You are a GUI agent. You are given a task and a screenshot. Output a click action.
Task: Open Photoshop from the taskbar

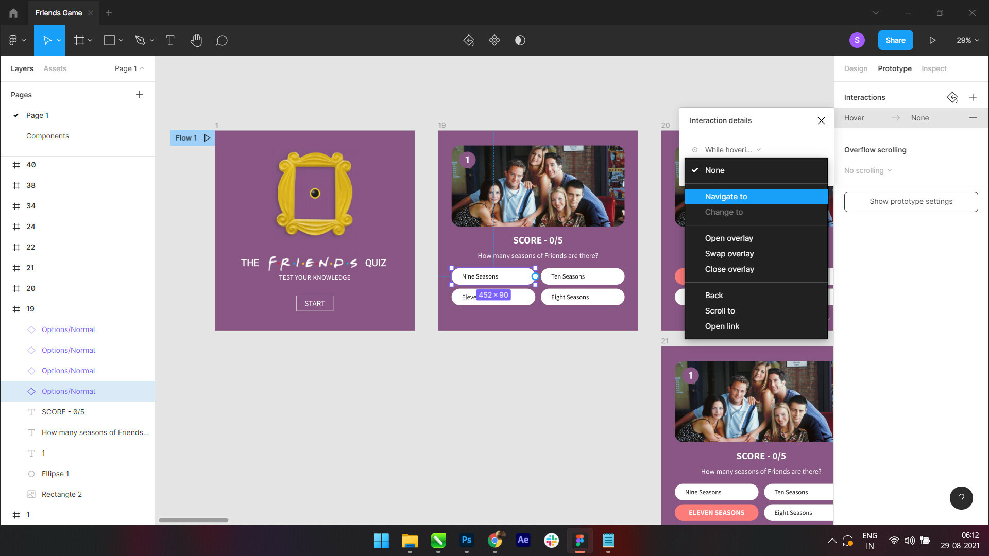click(x=467, y=540)
